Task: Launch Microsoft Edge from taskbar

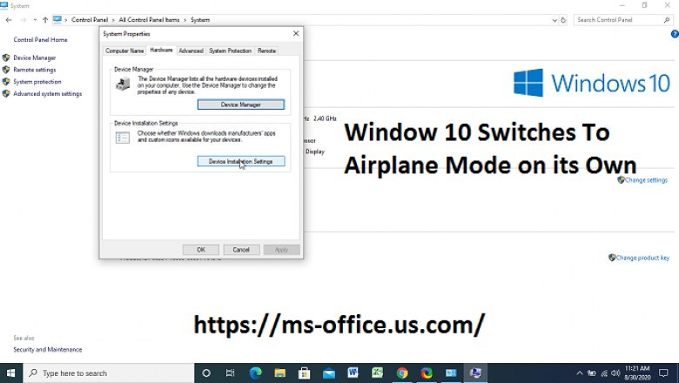Action: pos(255,373)
